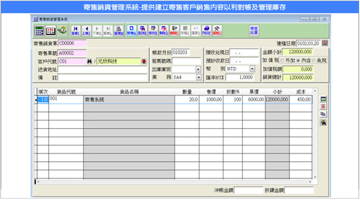Screen dimensions: 360x200
Task: Click the 新增 (add new) toolbar icon
Action: coord(131,31)
